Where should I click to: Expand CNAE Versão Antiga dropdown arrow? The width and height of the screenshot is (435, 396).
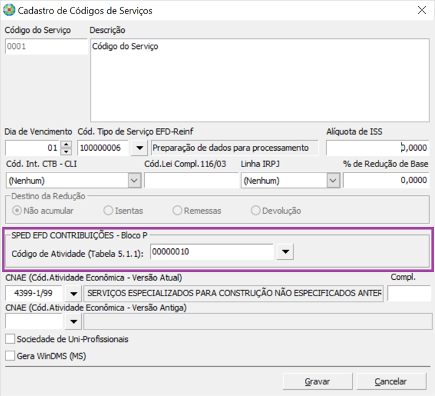coord(74,322)
